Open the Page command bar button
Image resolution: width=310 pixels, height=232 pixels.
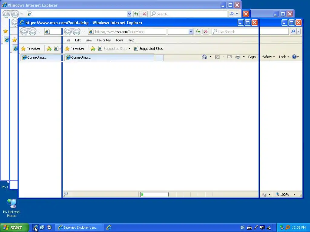252,57
